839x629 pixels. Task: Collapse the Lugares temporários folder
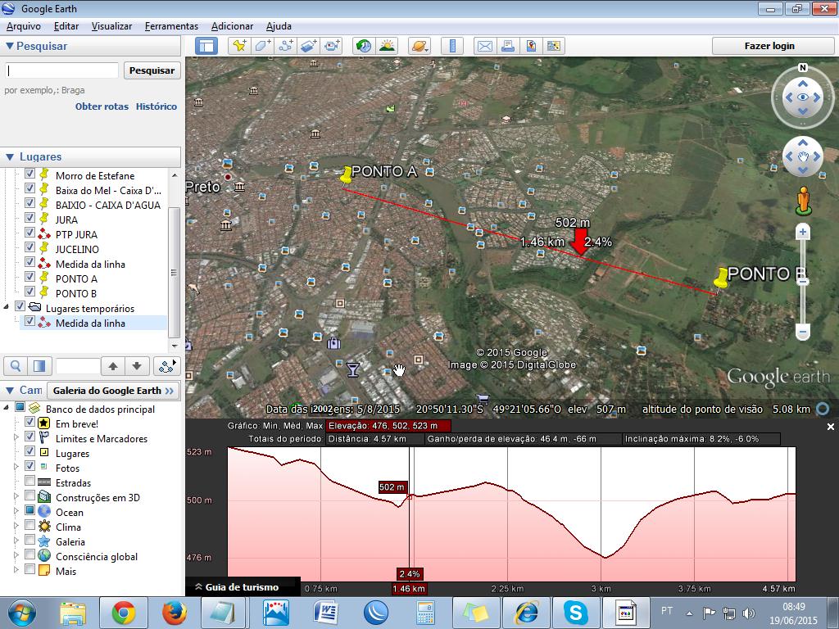pyautogui.click(x=7, y=307)
